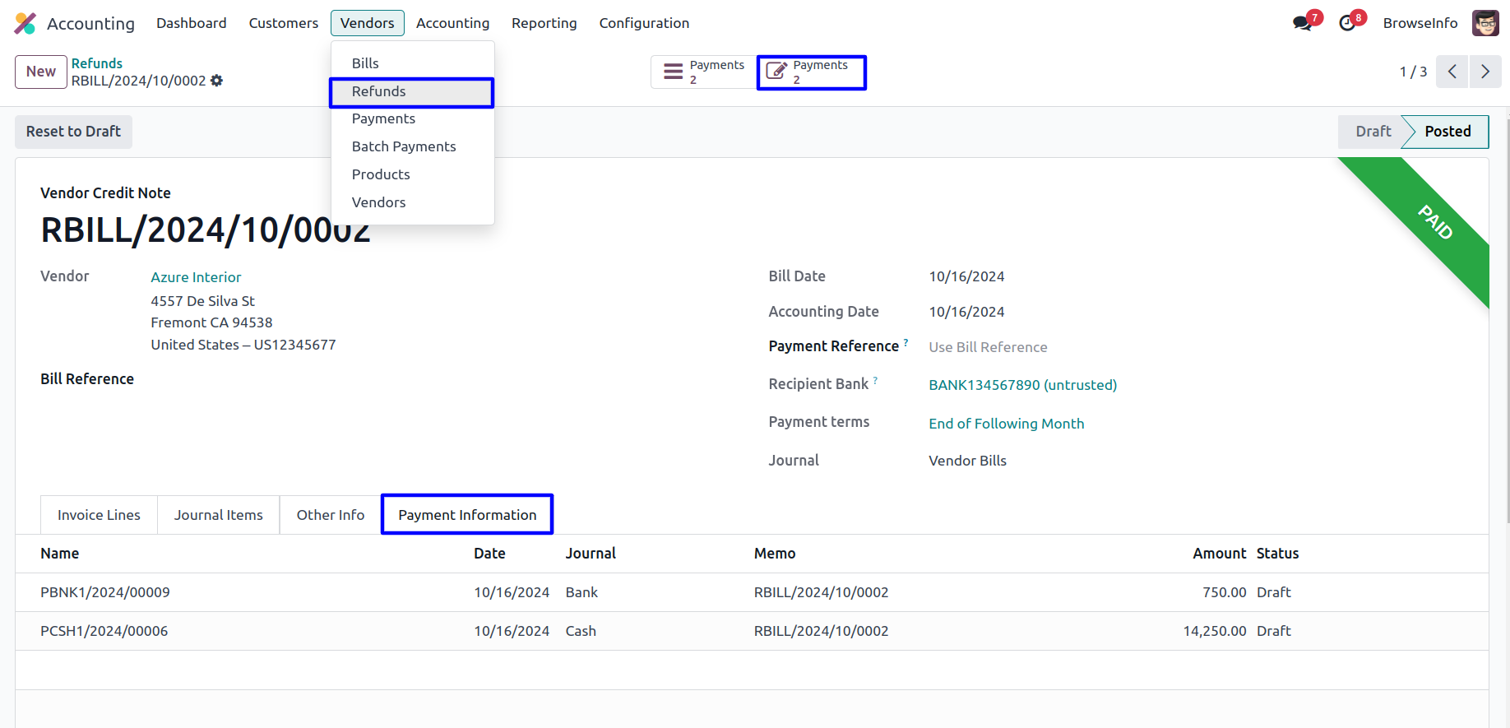Go to the next record arrow
1510x728 pixels.
tap(1485, 72)
